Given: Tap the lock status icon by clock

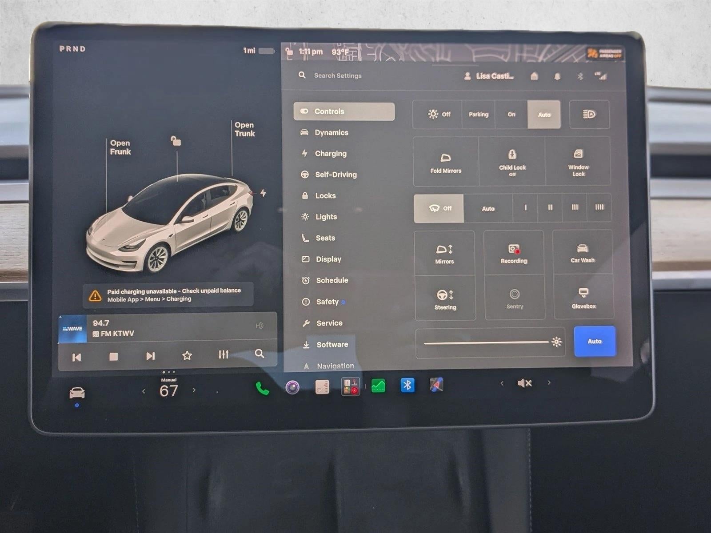Looking at the screenshot, I should point(289,52).
